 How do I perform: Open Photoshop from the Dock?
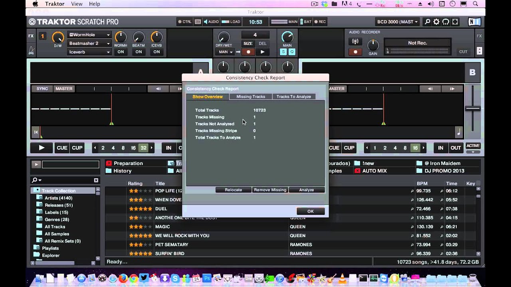point(207,278)
